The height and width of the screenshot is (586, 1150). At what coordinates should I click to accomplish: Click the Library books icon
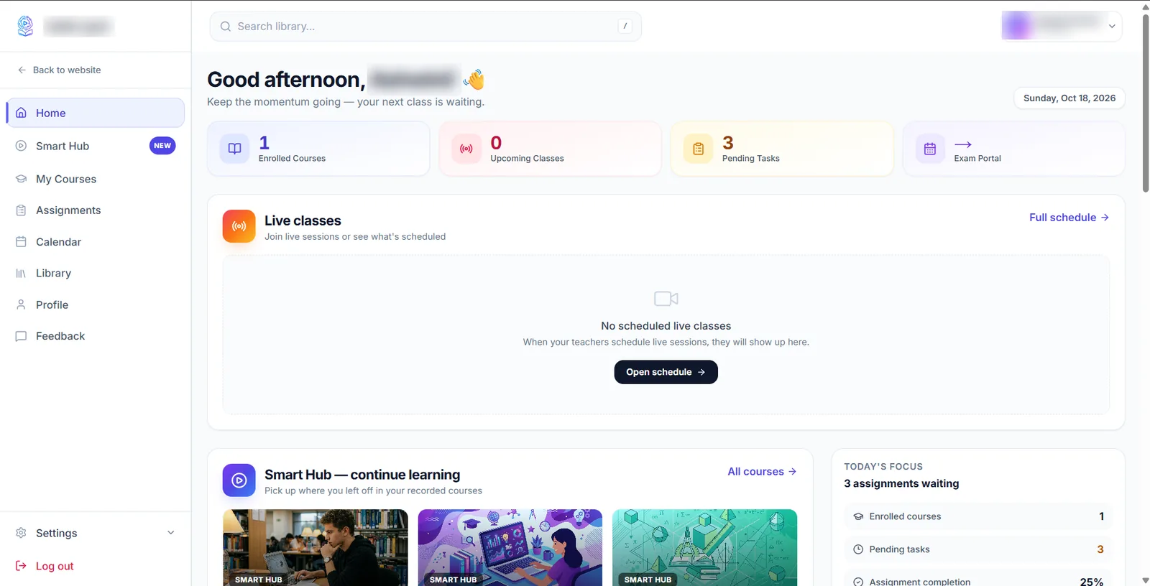pos(22,274)
